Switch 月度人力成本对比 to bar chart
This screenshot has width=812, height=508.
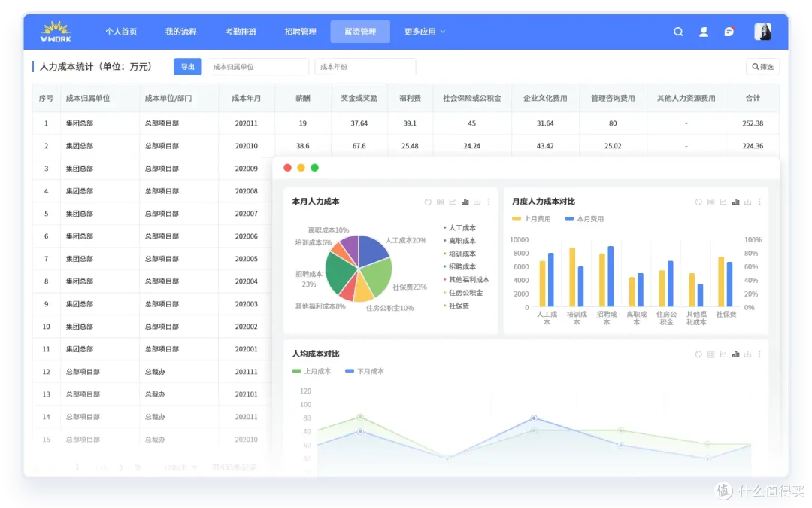(735, 202)
